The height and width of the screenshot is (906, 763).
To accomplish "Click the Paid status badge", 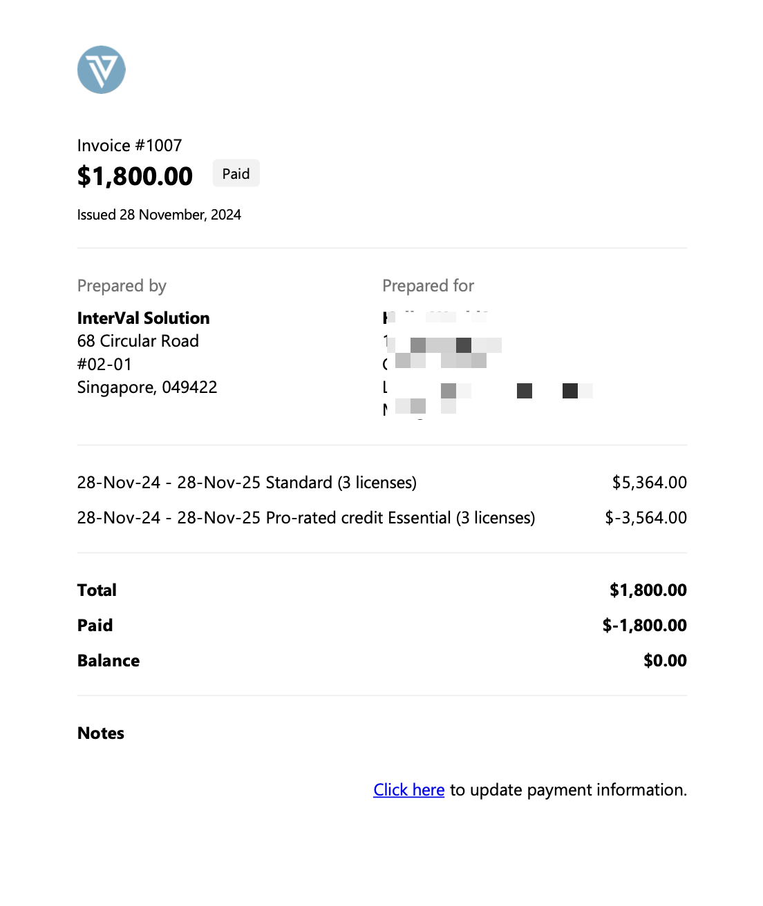I will 236,174.
